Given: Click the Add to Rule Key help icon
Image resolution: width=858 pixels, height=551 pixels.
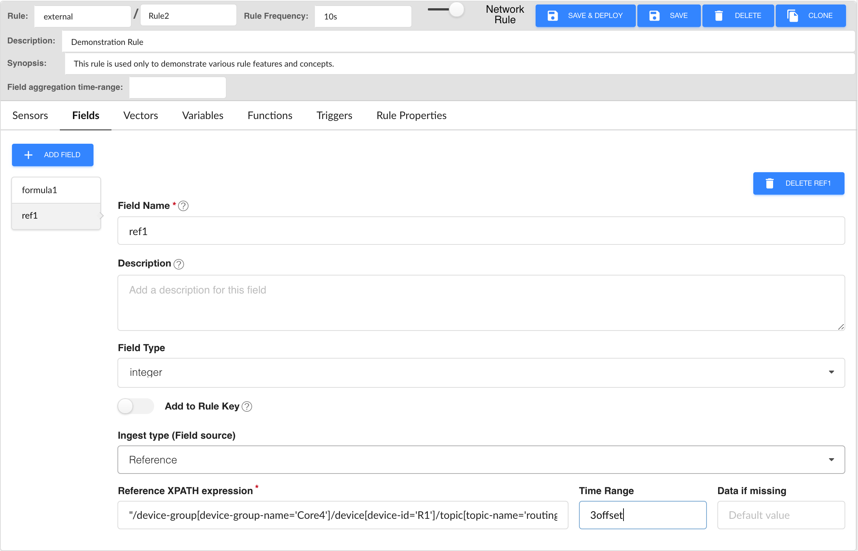Looking at the screenshot, I should pos(247,407).
